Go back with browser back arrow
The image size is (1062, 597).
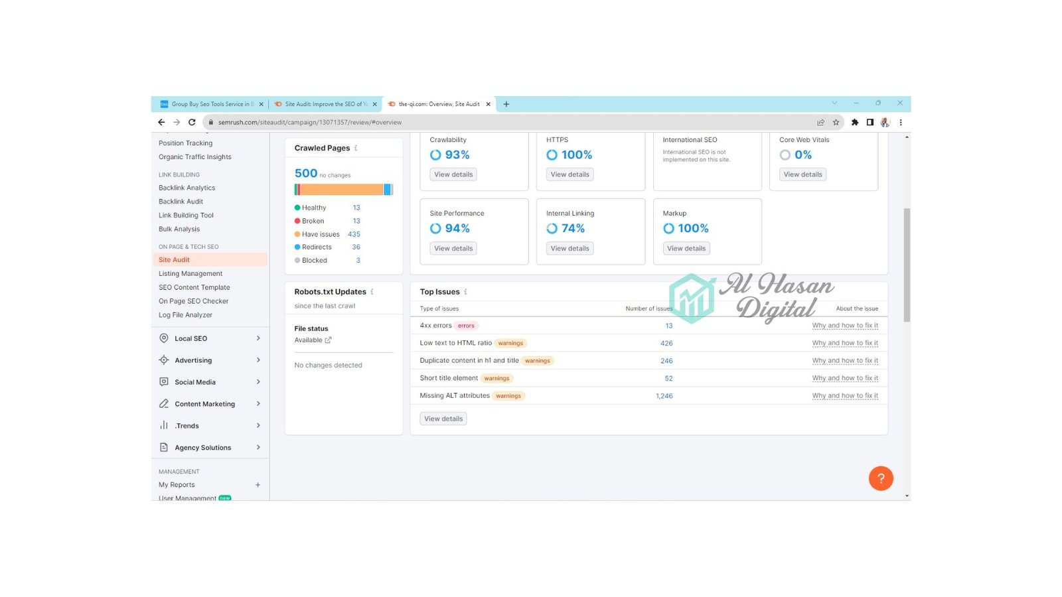pos(161,122)
